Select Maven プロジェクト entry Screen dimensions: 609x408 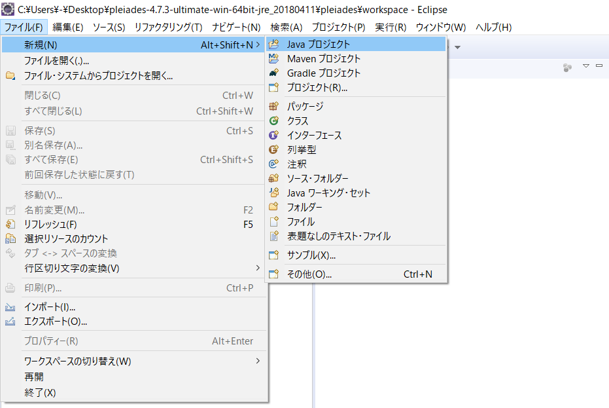356,59
